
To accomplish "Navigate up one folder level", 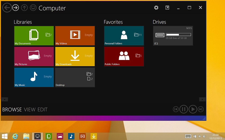I will coord(24,7).
